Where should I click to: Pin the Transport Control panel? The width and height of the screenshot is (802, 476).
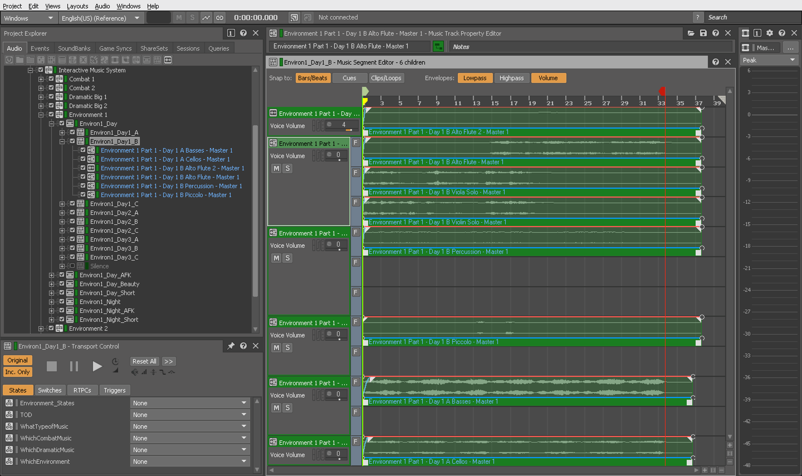tap(231, 346)
